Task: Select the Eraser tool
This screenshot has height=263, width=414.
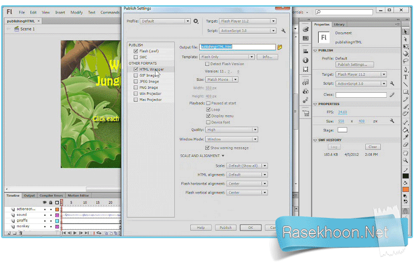Action: pyautogui.click(x=406, y=144)
